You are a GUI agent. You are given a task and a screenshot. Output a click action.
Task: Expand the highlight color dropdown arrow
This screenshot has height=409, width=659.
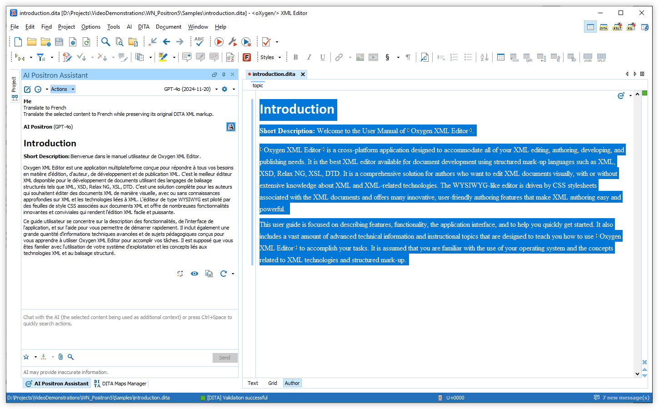(174, 57)
